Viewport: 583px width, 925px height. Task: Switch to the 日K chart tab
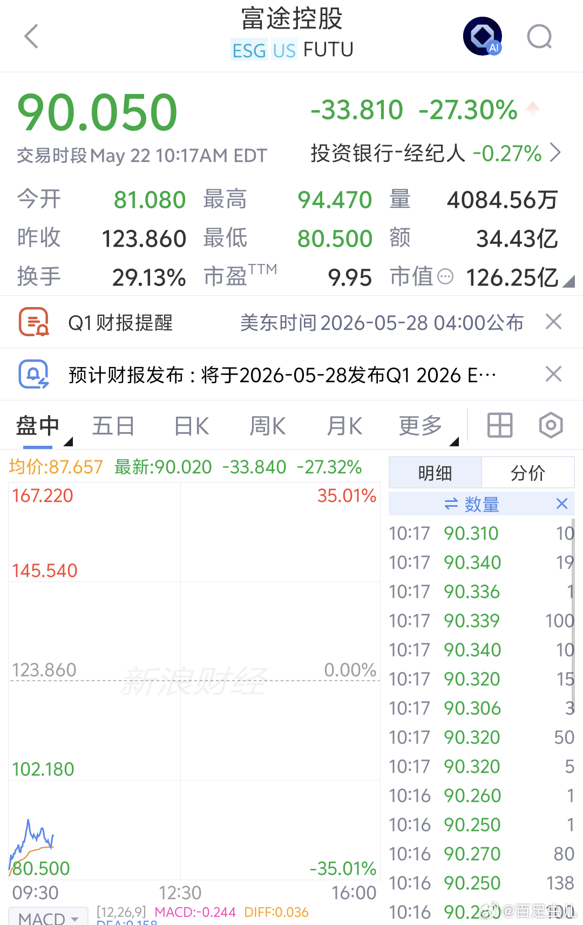(x=192, y=426)
